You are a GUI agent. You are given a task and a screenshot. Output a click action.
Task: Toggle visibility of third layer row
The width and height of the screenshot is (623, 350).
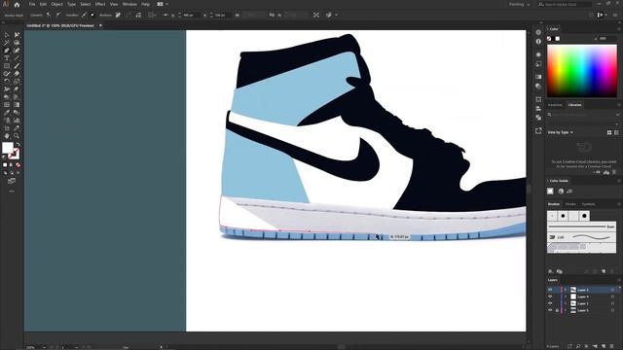point(550,303)
